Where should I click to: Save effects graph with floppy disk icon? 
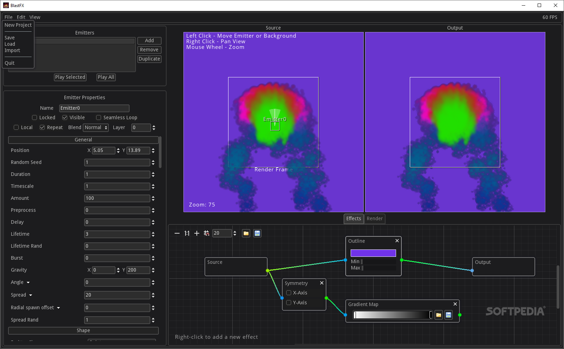(257, 233)
